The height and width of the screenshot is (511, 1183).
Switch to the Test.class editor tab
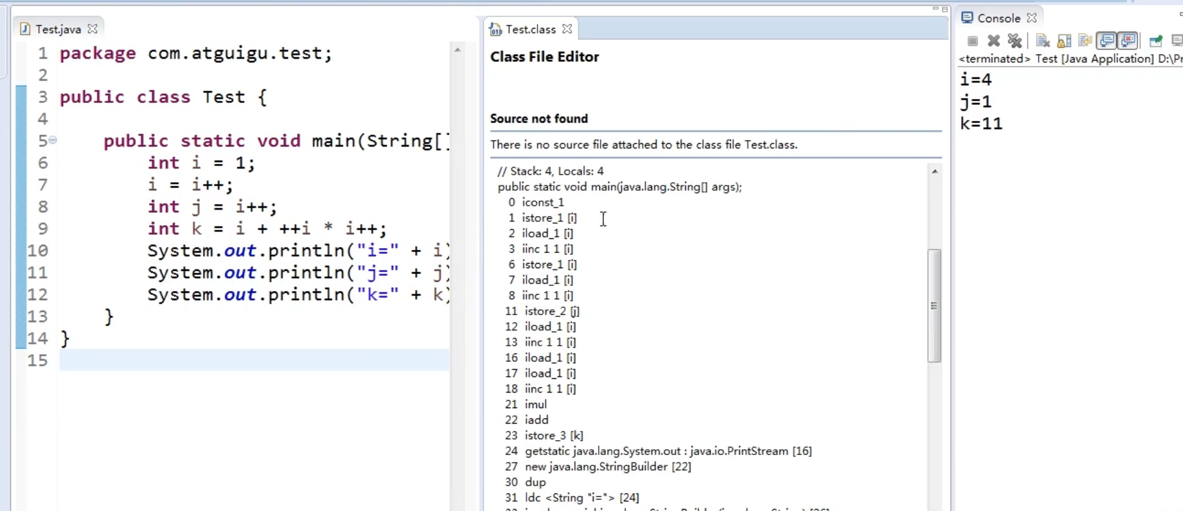click(530, 29)
